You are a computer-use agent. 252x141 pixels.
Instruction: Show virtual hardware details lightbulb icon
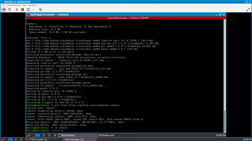[x=10, y=9]
